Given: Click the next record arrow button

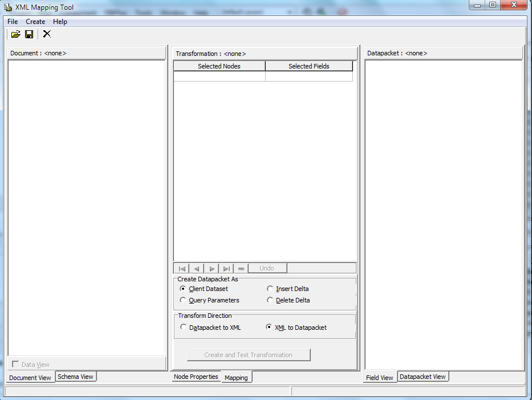Looking at the screenshot, I should [x=212, y=269].
